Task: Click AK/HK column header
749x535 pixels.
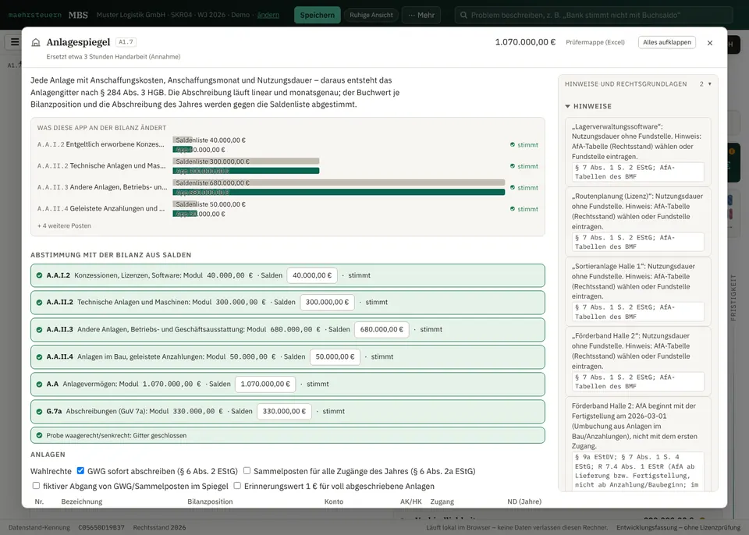Action: coord(411,501)
